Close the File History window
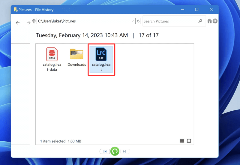The width and height of the screenshot is (240, 165). coord(211,10)
